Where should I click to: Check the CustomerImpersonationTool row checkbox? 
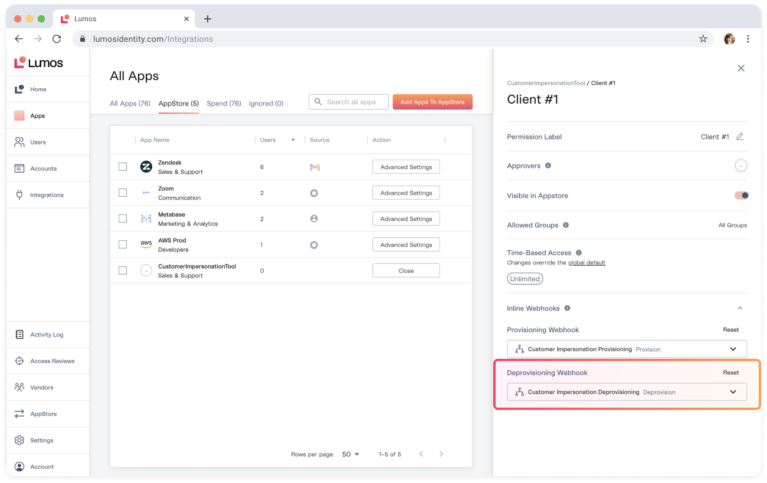pos(123,270)
